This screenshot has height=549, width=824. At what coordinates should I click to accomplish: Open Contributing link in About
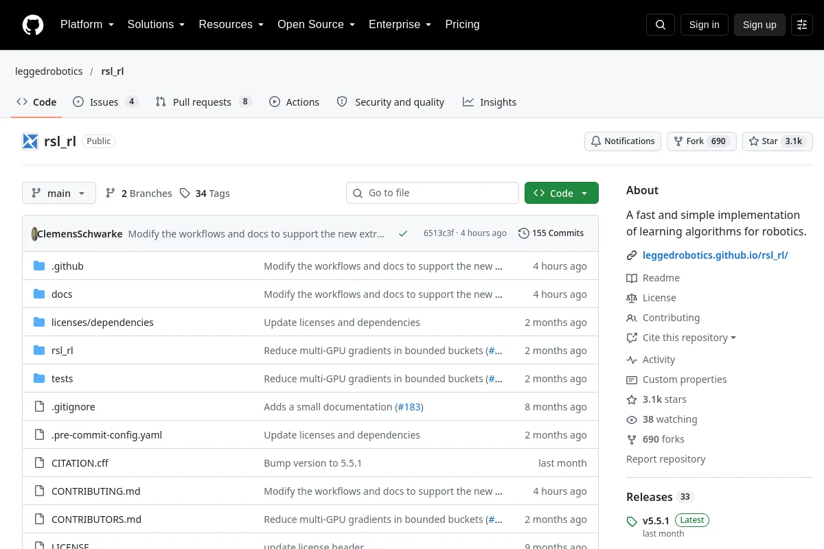pos(671,318)
